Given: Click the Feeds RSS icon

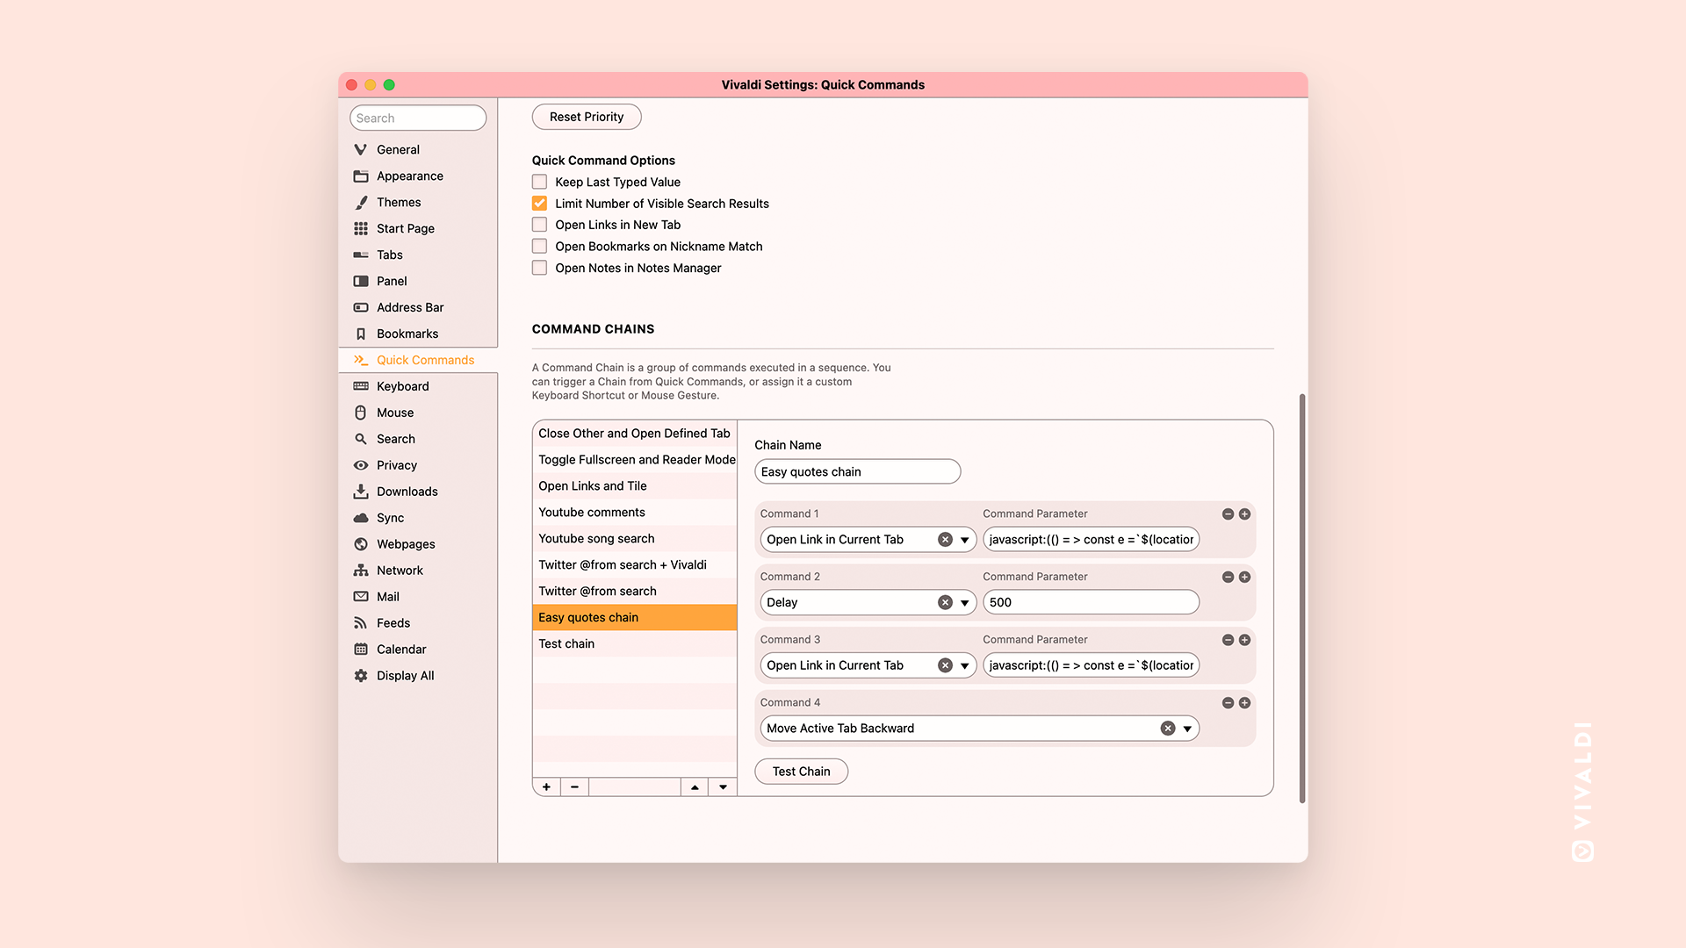Looking at the screenshot, I should (361, 623).
